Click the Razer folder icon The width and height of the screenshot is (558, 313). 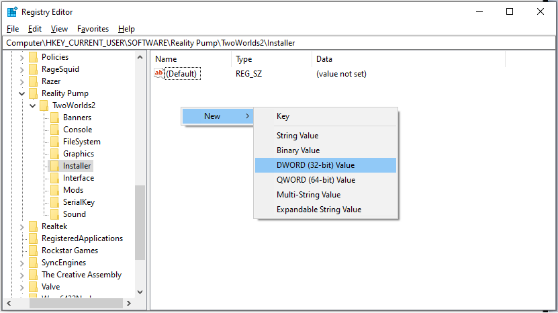coord(34,81)
